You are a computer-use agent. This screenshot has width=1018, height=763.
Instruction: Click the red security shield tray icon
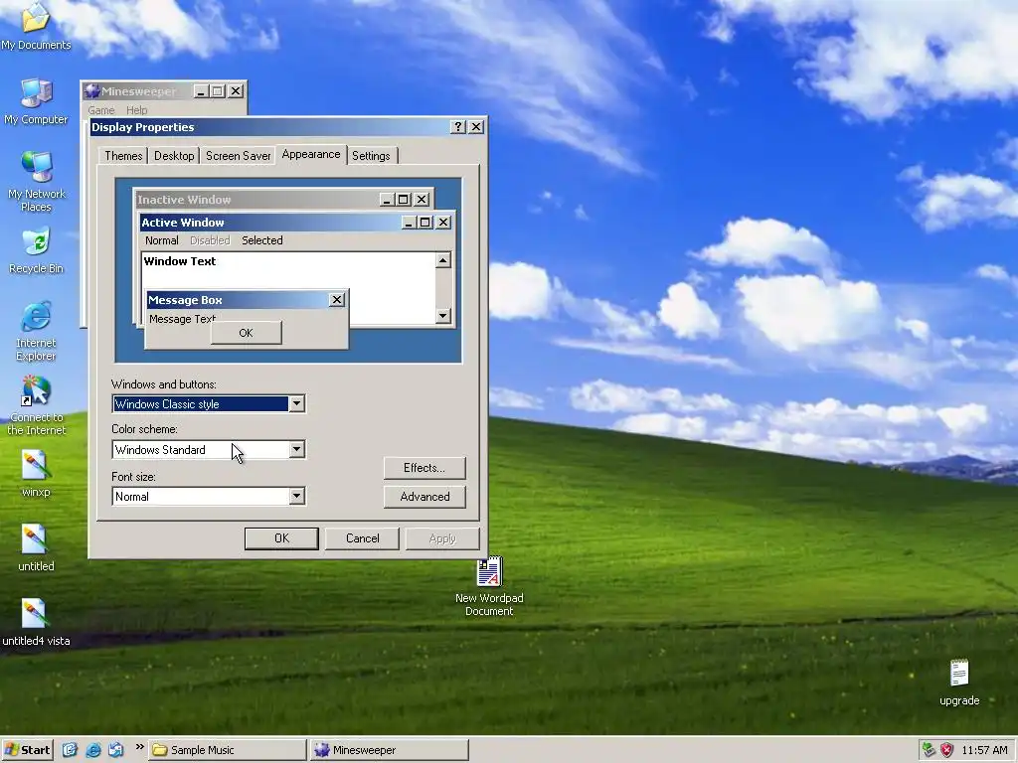point(946,750)
